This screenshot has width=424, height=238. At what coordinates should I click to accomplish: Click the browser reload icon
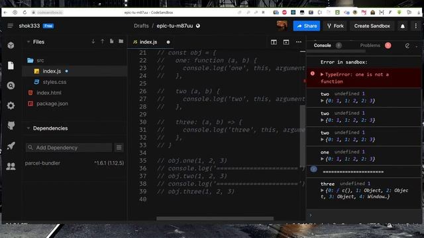(25, 13)
